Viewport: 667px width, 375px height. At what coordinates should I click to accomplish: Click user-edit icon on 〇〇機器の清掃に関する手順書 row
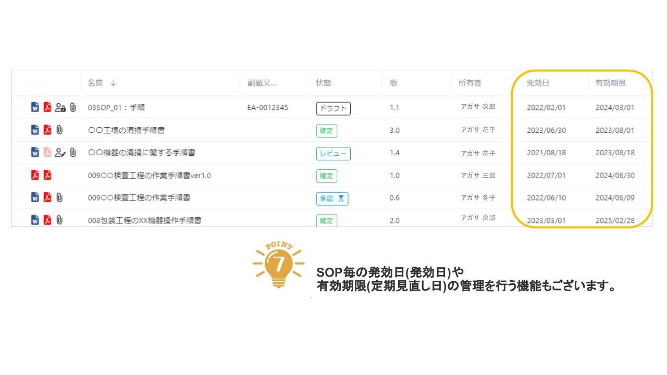pyautogui.click(x=60, y=153)
